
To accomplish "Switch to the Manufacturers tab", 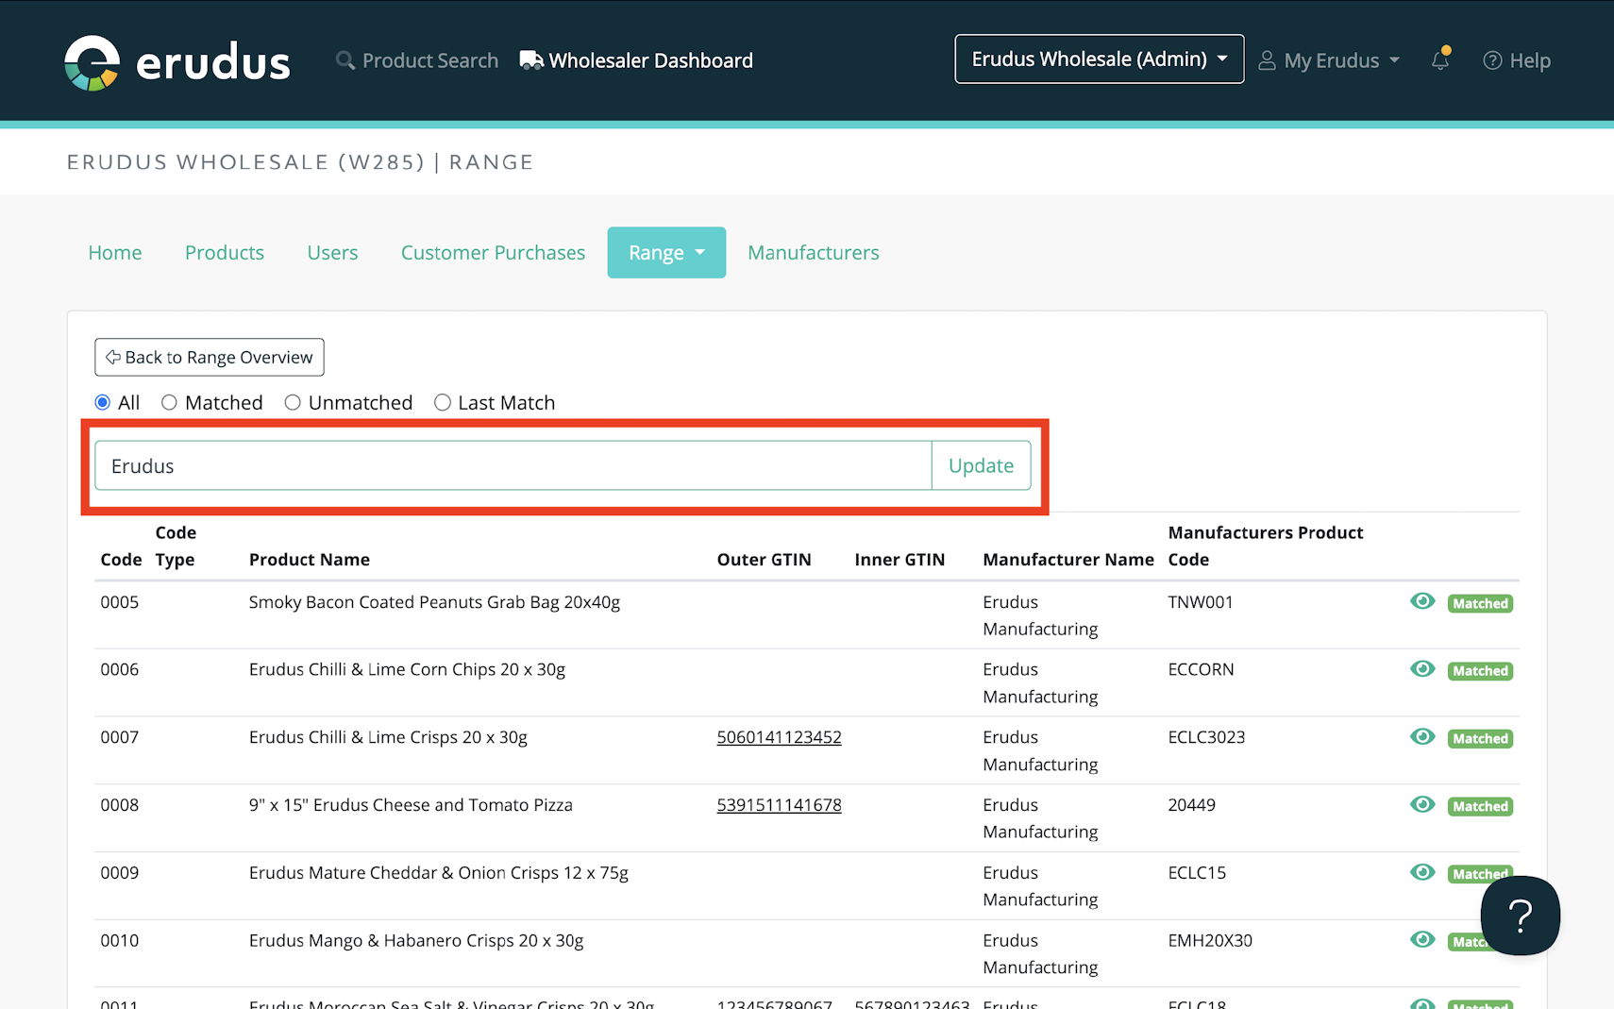I will [x=814, y=253].
